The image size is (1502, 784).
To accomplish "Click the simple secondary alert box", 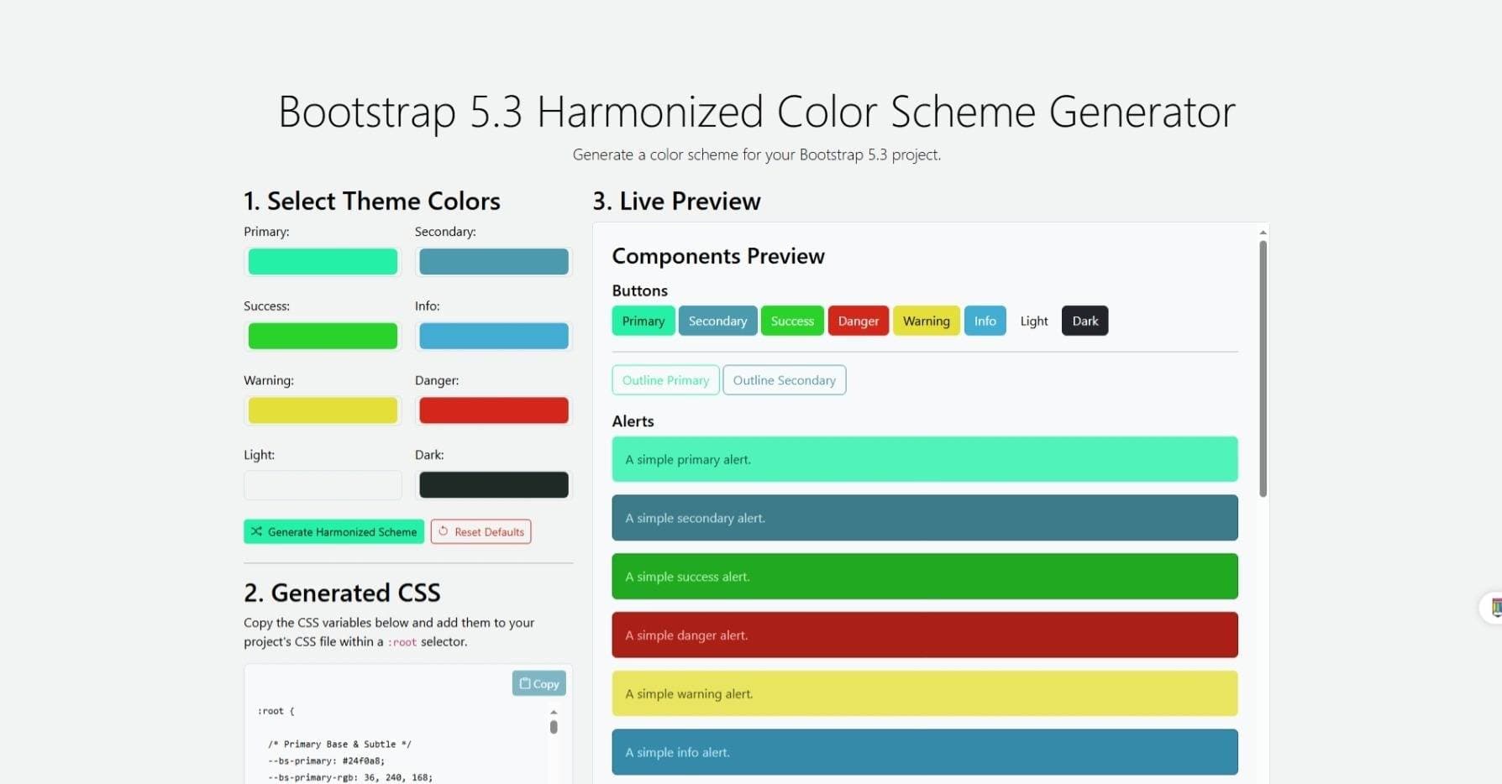I will coord(925,518).
